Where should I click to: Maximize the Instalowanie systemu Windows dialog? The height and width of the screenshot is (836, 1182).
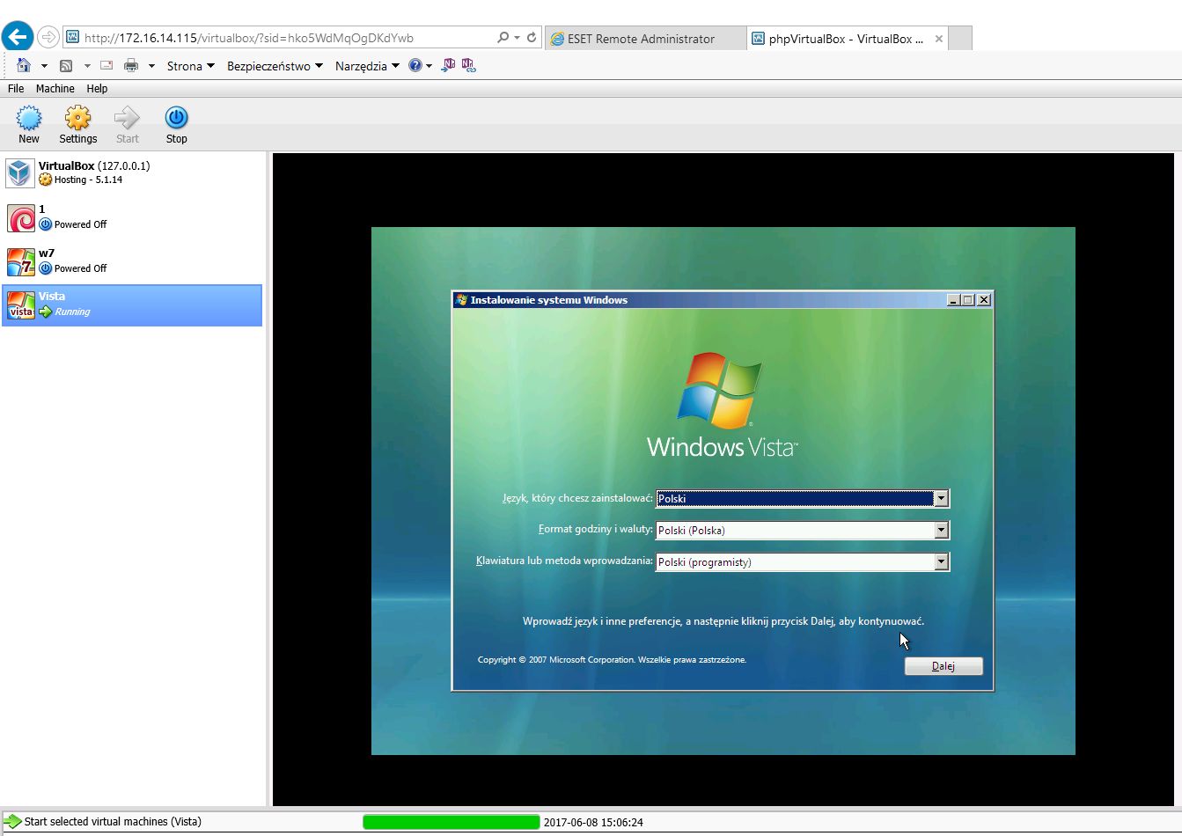968,300
